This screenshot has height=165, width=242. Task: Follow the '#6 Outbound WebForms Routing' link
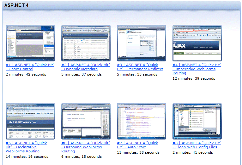tap(86, 147)
